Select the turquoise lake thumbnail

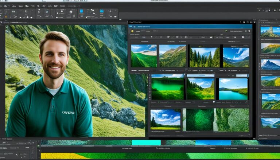(233, 89)
